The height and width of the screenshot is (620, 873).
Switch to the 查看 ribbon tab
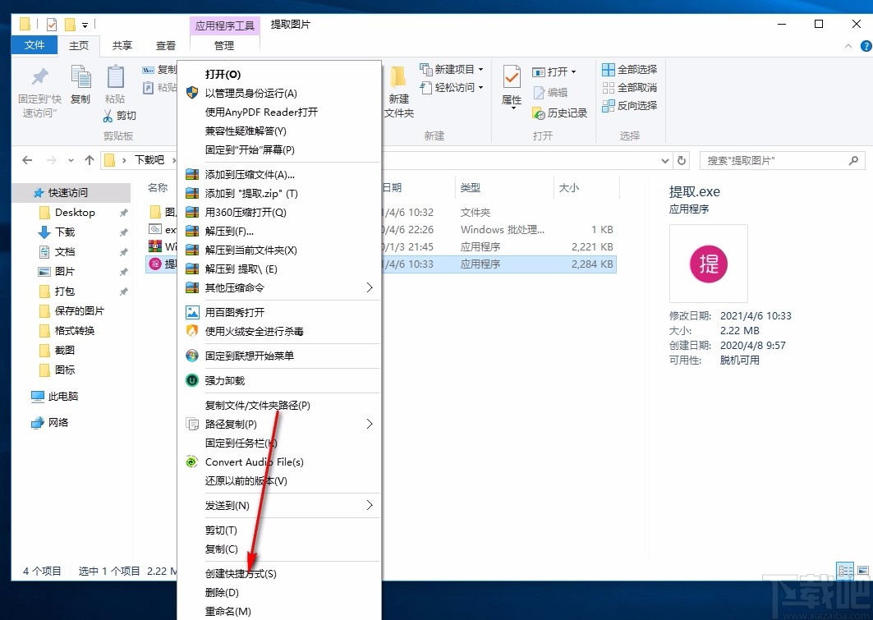pos(165,45)
